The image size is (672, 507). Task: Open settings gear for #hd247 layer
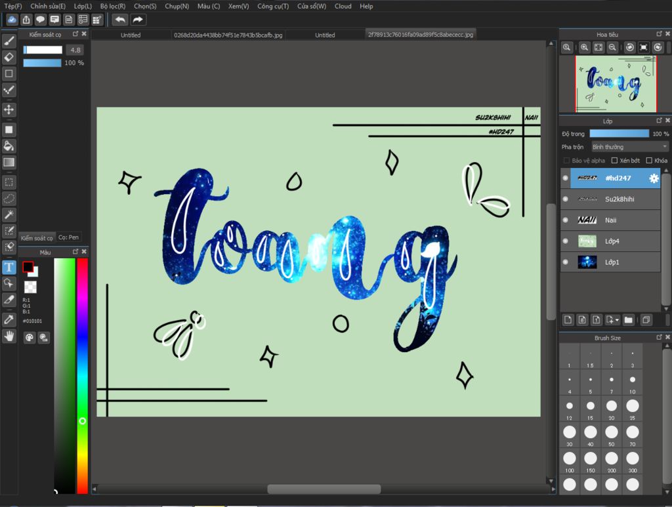654,178
